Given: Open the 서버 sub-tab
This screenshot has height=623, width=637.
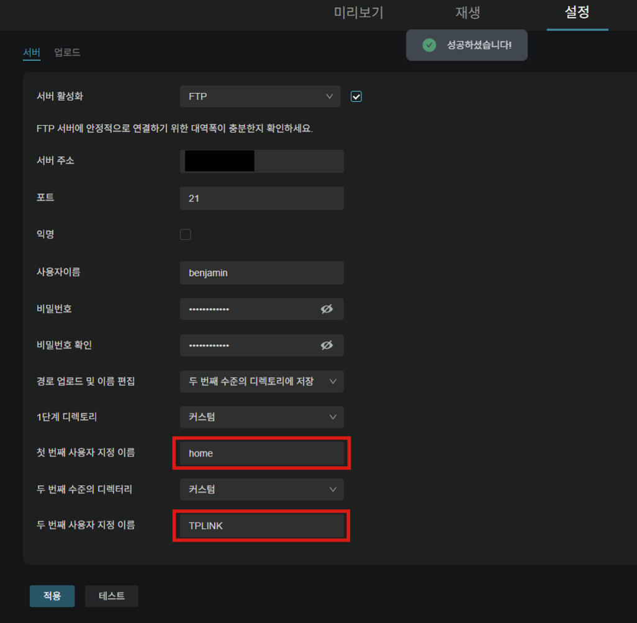Looking at the screenshot, I should point(32,52).
